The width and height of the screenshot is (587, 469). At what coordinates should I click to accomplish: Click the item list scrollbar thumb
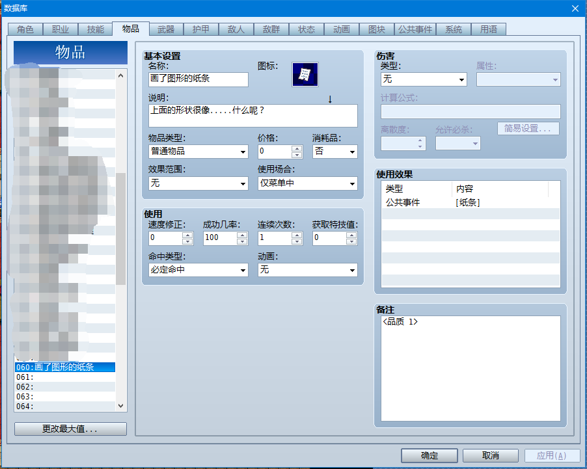point(120,229)
